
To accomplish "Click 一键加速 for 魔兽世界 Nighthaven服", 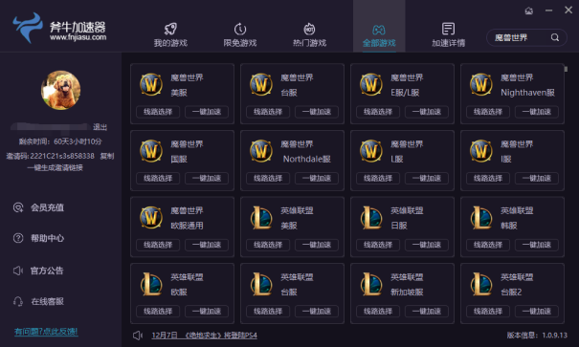I will pos(537,112).
